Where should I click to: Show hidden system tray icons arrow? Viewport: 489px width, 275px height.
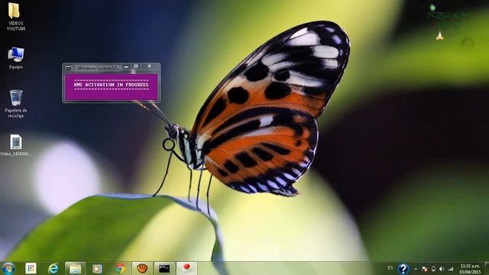click(416, 269)
